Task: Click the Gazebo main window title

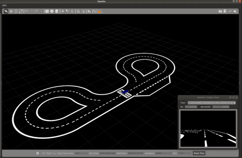Action: (x=101, y=1)
